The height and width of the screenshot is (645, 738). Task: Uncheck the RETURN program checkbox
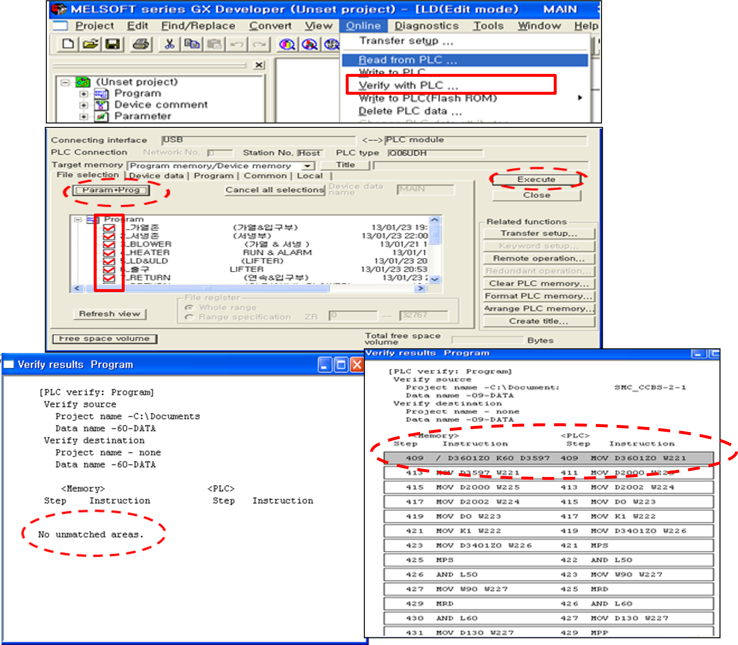pos(109,278)
